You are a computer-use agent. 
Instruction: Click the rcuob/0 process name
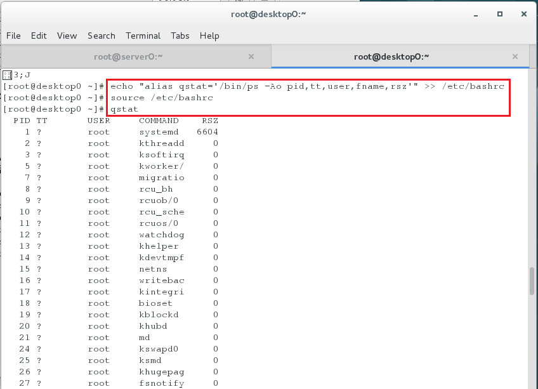click(x=159, y=201)
